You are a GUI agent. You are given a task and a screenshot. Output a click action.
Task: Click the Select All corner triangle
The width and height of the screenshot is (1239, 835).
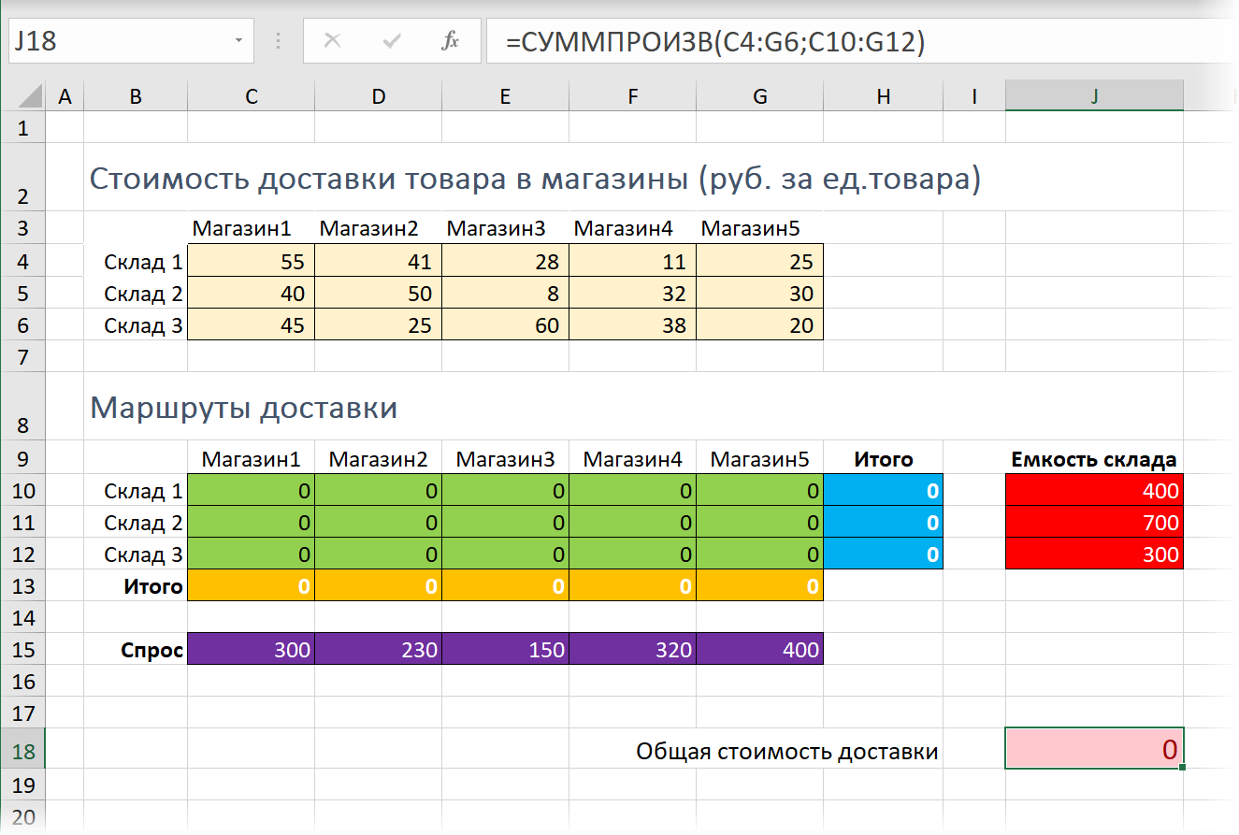(29, 95)
